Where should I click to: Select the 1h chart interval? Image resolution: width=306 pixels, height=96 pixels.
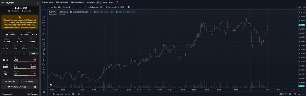(63, 7)
